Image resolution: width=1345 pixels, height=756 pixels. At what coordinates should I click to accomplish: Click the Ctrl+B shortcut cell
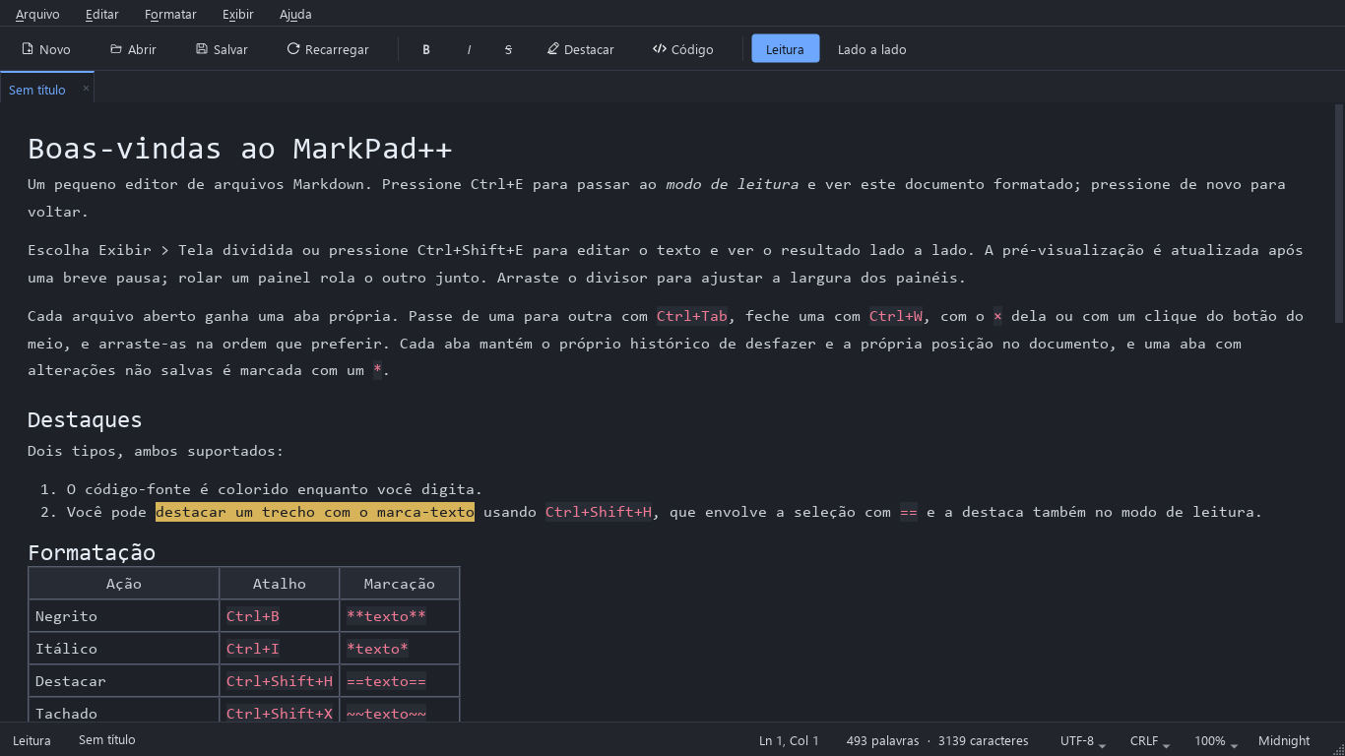280,616
